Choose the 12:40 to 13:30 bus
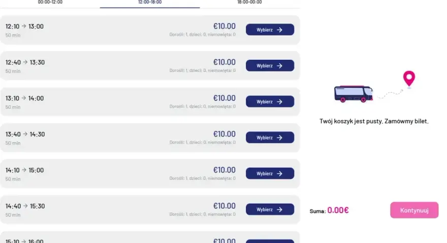 coord(270,66)
